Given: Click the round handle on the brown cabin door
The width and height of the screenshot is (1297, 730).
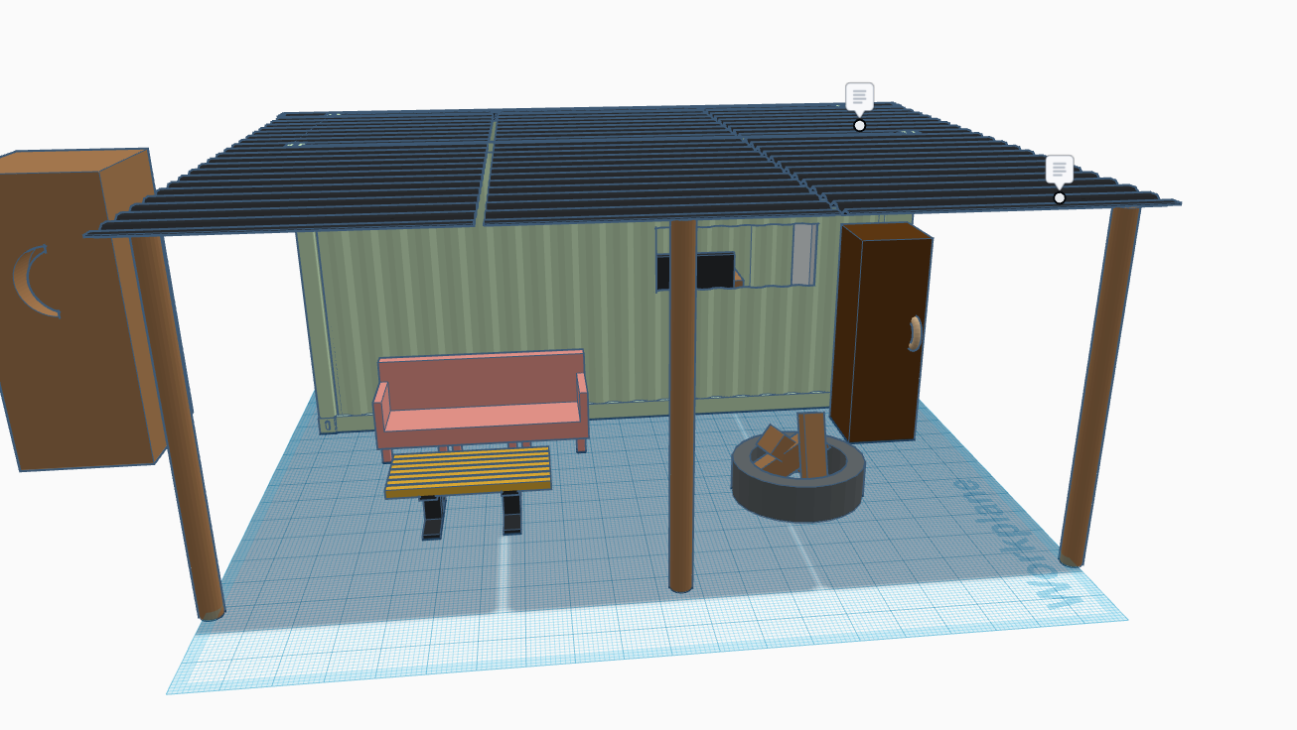Looking at the screenshot, I should tap(913, 332).
